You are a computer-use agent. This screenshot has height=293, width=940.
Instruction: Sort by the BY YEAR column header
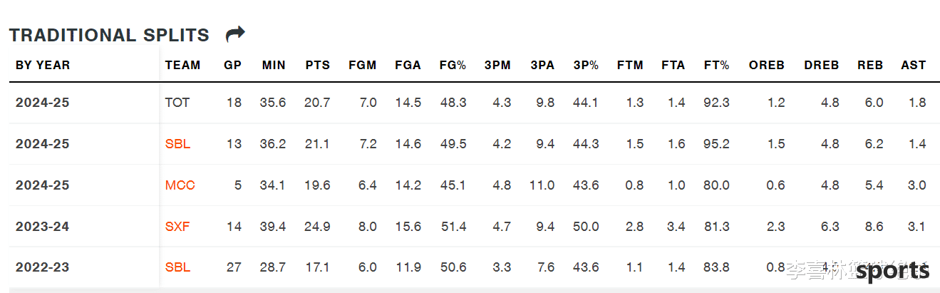43,65
